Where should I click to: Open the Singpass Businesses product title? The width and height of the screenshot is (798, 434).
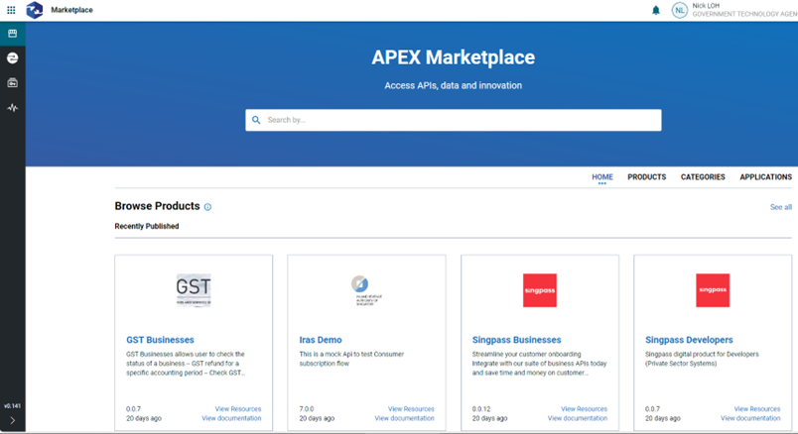click(516, 340)
